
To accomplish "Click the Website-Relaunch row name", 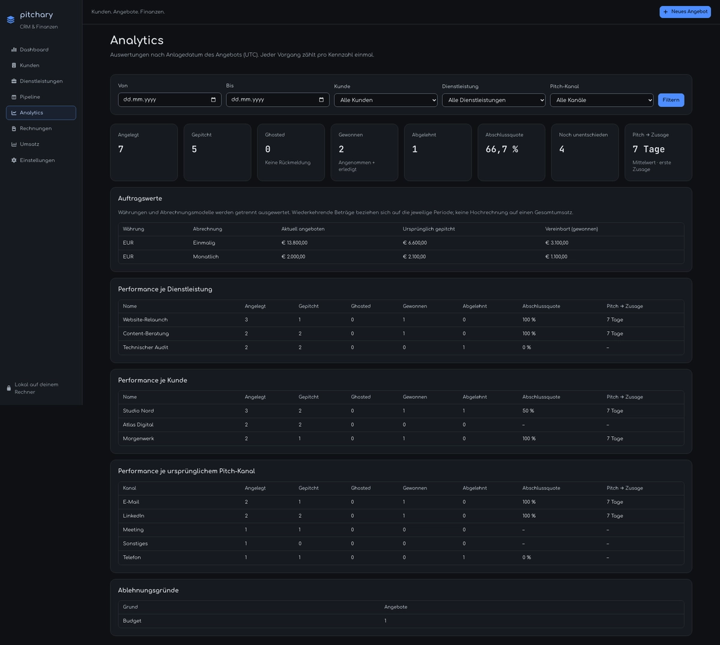I will 145,320.
